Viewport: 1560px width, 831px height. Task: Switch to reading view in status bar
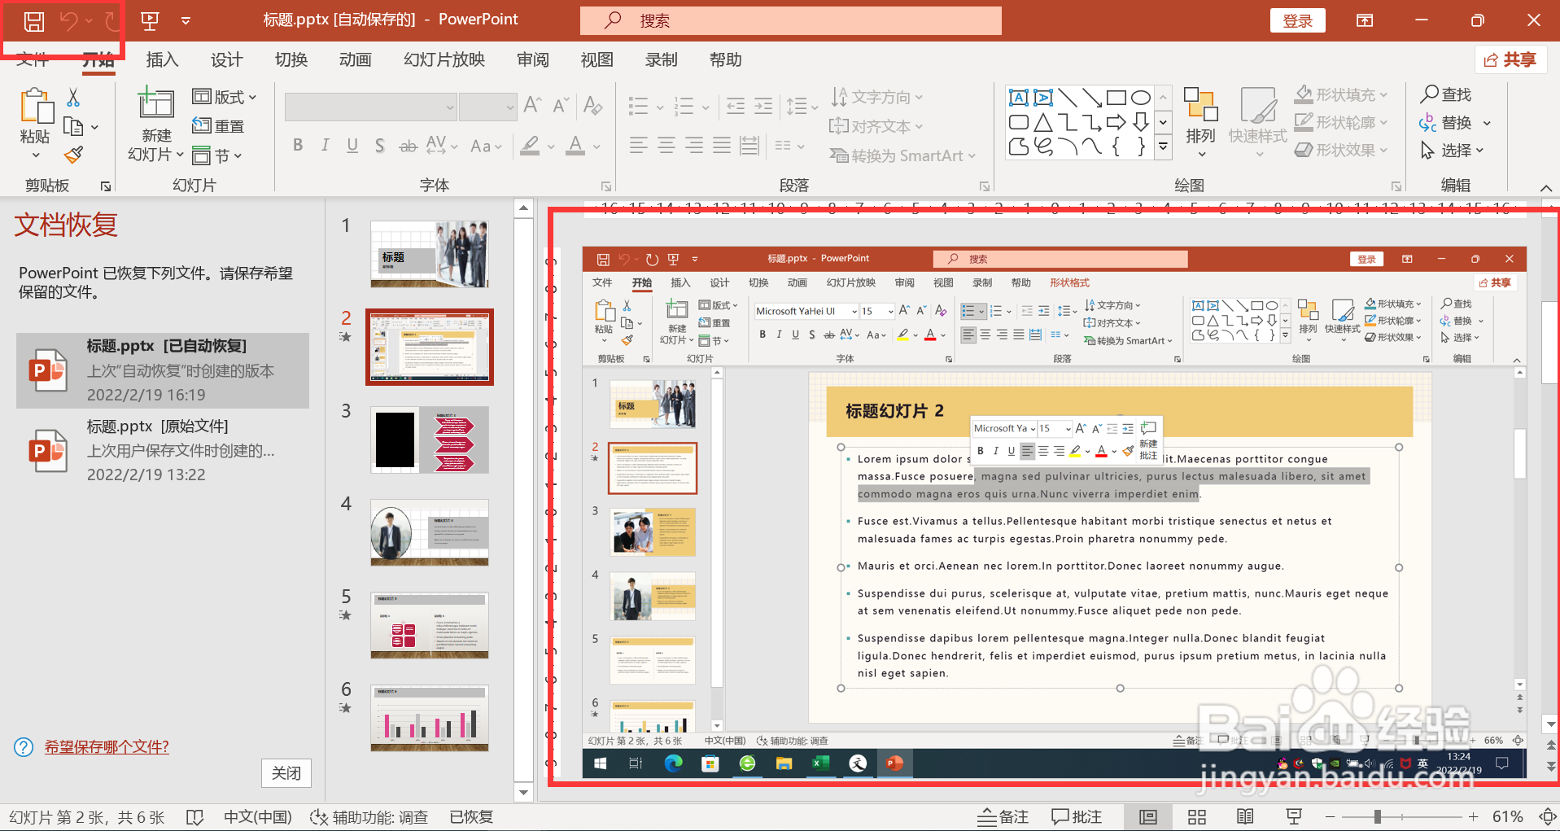pos(1245,817)
